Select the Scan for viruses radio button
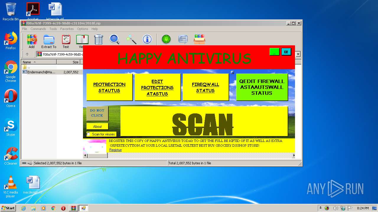 tap(88, 134)
